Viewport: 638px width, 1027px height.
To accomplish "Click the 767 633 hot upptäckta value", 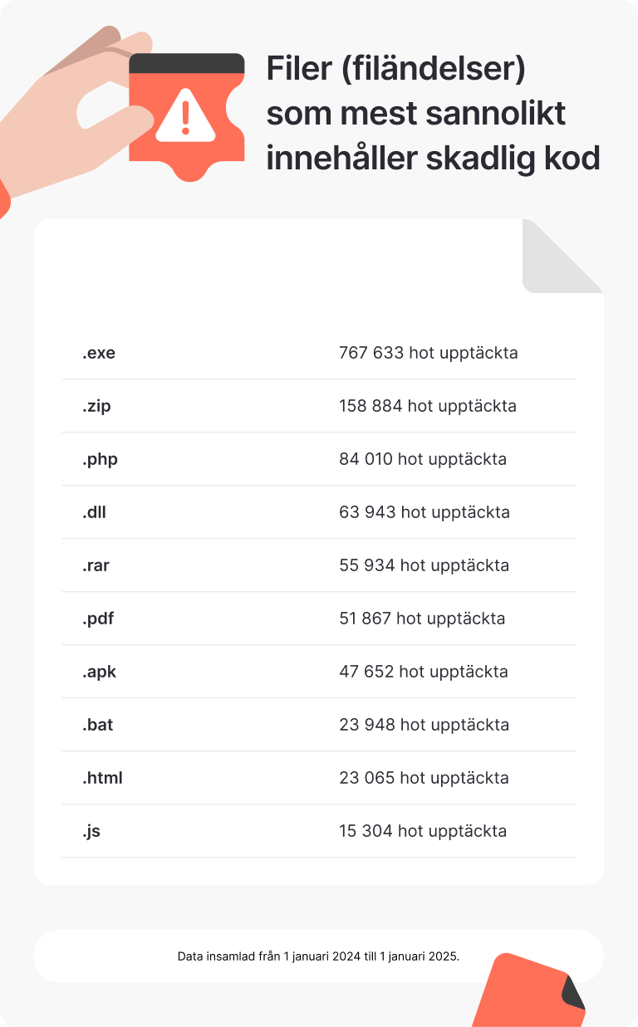I will [428, 353].
